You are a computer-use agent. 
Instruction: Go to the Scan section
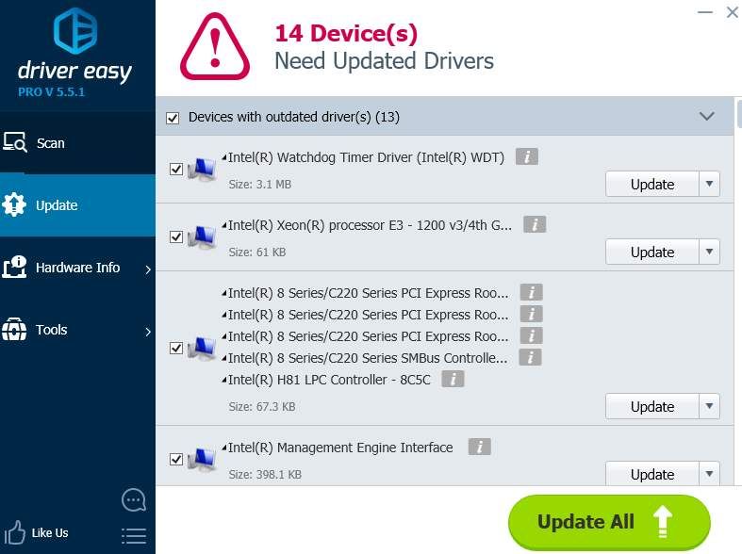click(x=50, y=143)
